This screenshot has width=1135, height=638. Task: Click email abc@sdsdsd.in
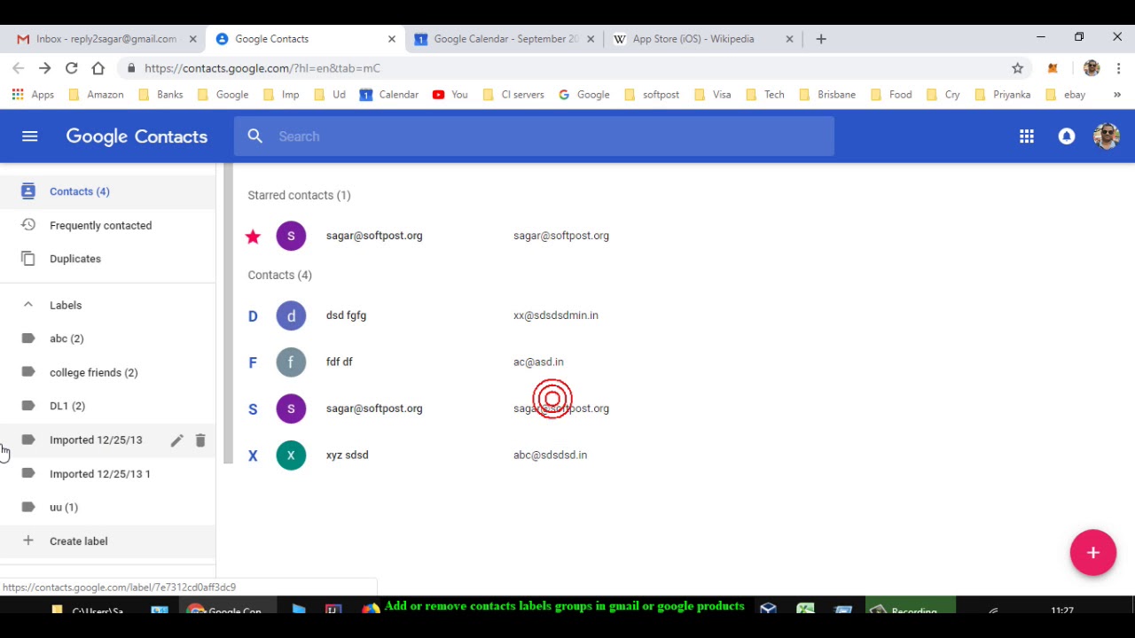(550, 455)
